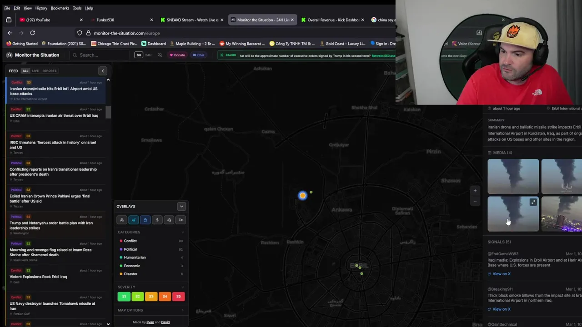Switch to SNEAKO Stream browser tab
582x327 pixels.
pos(192,20)
